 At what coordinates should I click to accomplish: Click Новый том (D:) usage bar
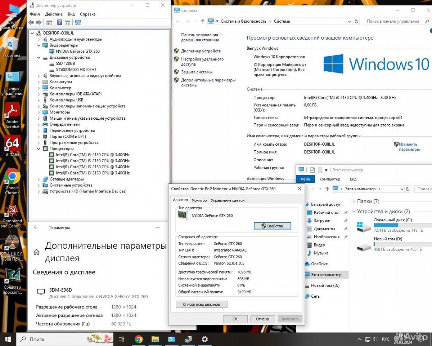coord(403,244)
